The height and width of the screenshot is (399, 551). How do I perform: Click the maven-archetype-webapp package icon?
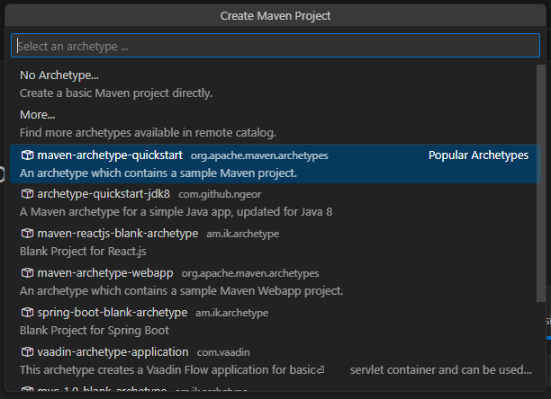click(27, 273)
